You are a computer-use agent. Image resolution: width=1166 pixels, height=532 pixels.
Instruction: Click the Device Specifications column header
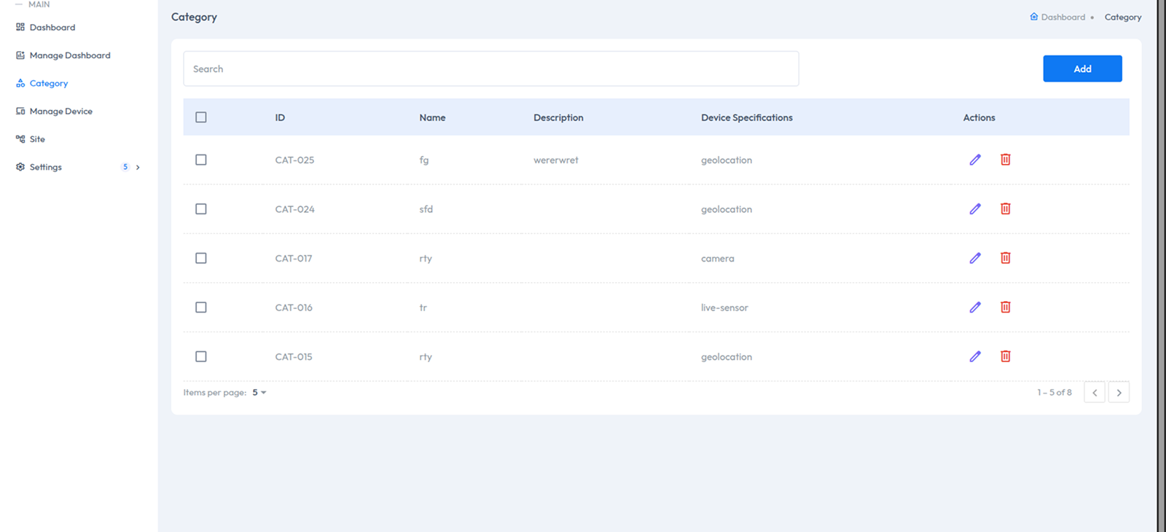(747, 117)
